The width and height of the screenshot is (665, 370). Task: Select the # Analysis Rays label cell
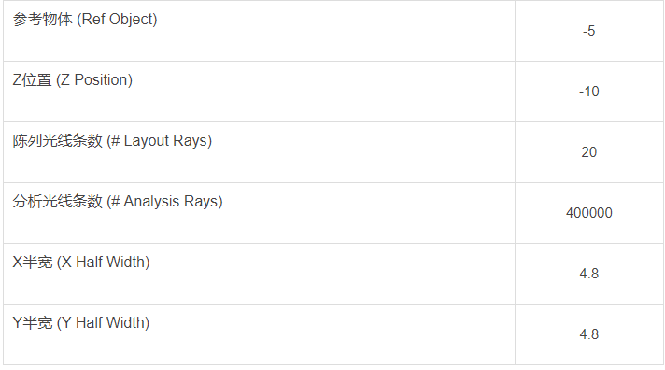[259, 213]
